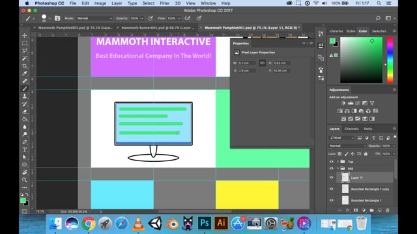Viewport: 417px width, 234px height.
Task: Select the Rectangular Marquee tool
Action: point(25,43)
